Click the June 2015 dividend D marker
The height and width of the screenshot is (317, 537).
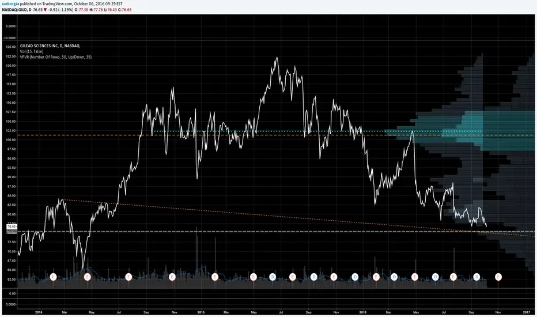tap(273, 277)
